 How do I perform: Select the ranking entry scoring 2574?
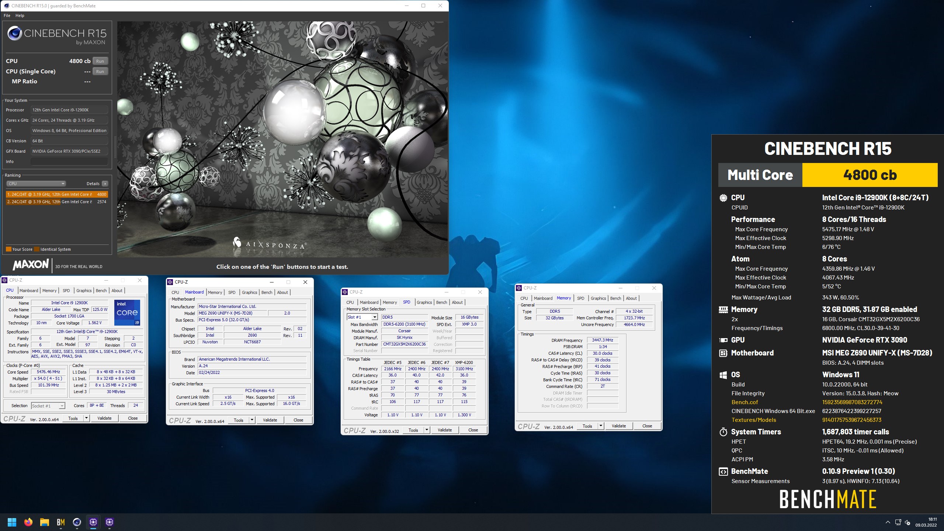[x=57, y=202]
